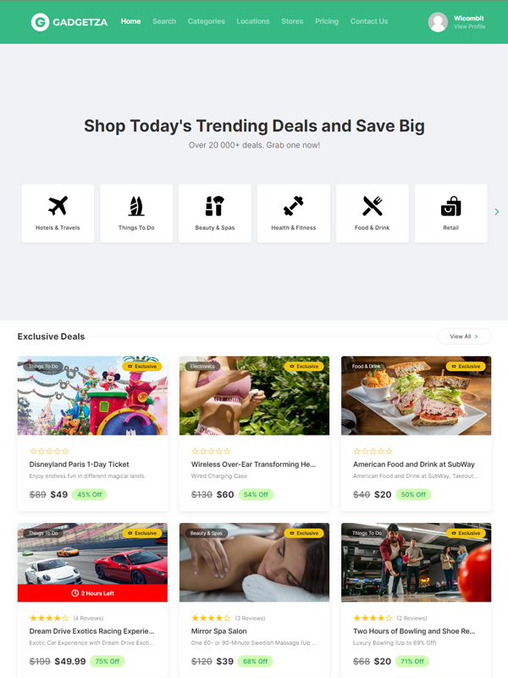Click the Wicombit profile avatar
This screenshot has height=678, width=508.
pos(438,22)
